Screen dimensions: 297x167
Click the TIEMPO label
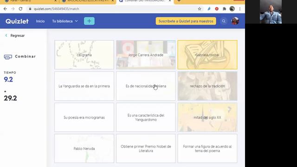(x=10, y=72)
